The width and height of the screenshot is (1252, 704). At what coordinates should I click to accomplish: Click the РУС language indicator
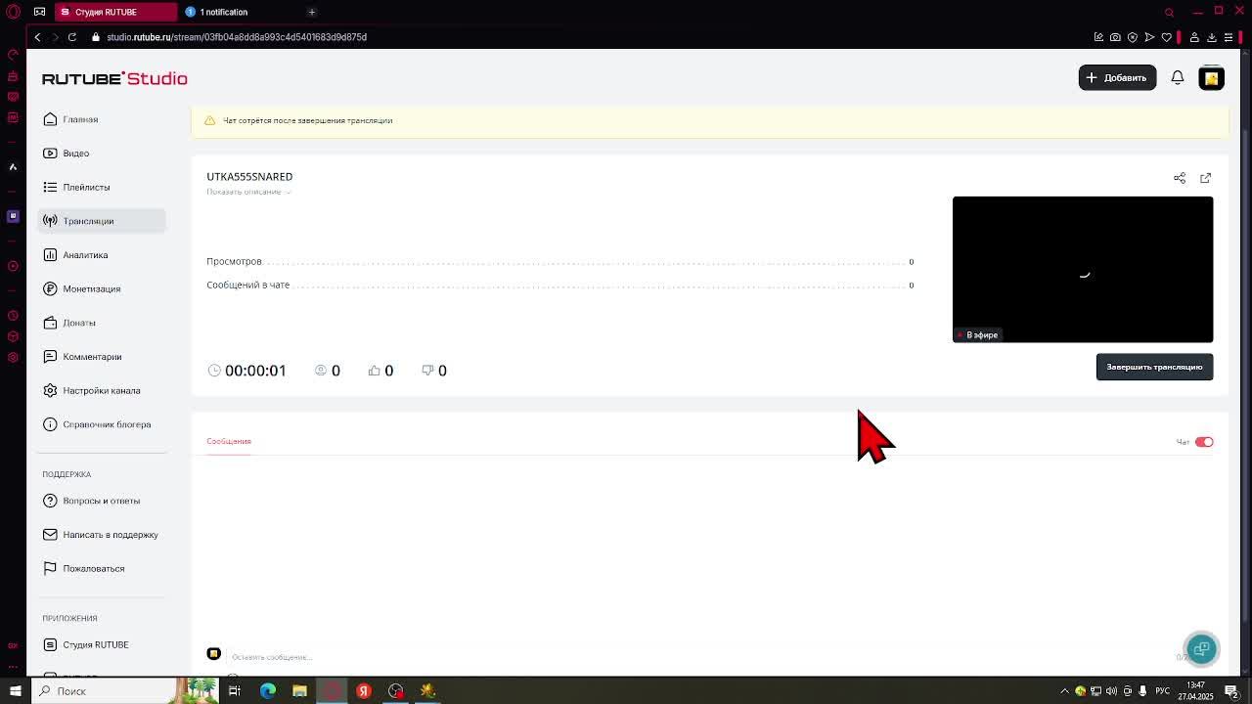pyautogui.click(x=1163, y=691)
